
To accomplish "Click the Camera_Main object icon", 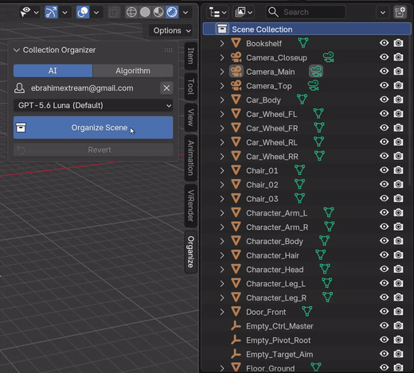I will (x=236, y=72).
